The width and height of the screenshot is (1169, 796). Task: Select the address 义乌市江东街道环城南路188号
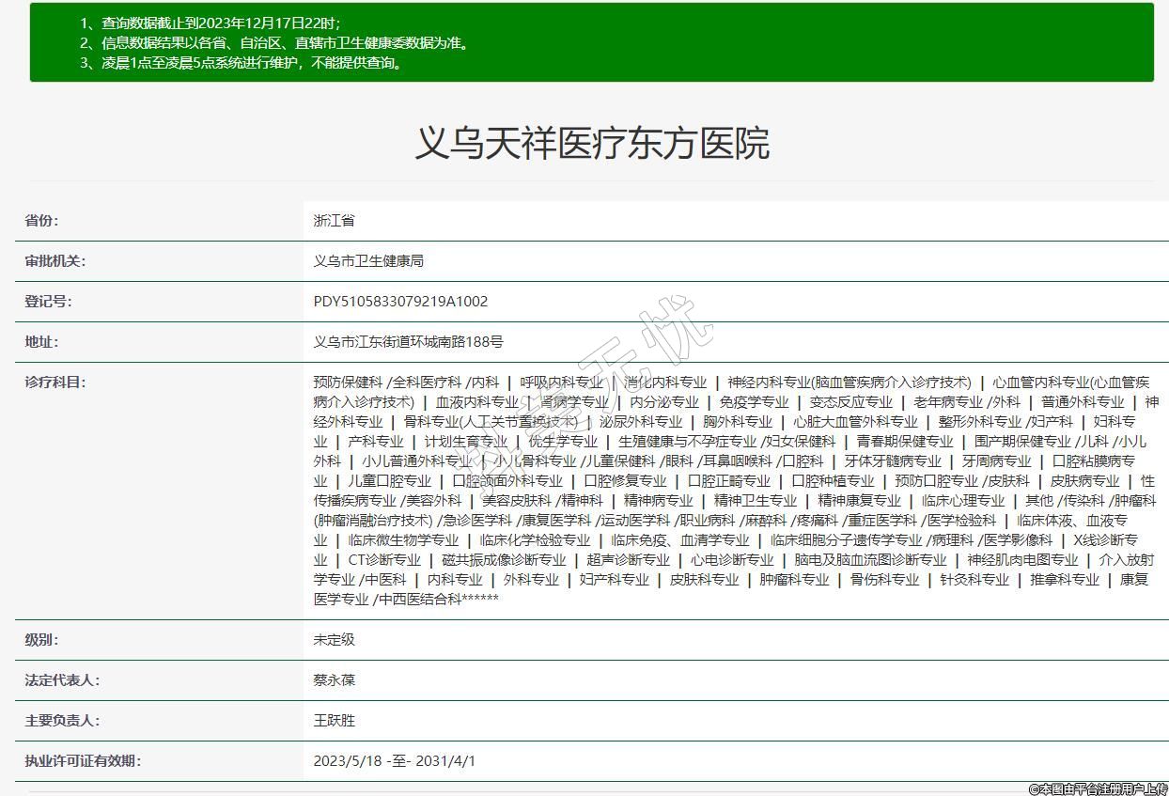point(408,342)
